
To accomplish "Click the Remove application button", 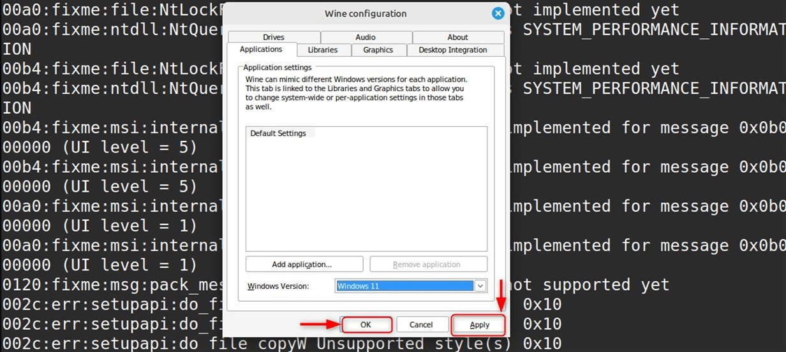I will click(x=428, y=264).
